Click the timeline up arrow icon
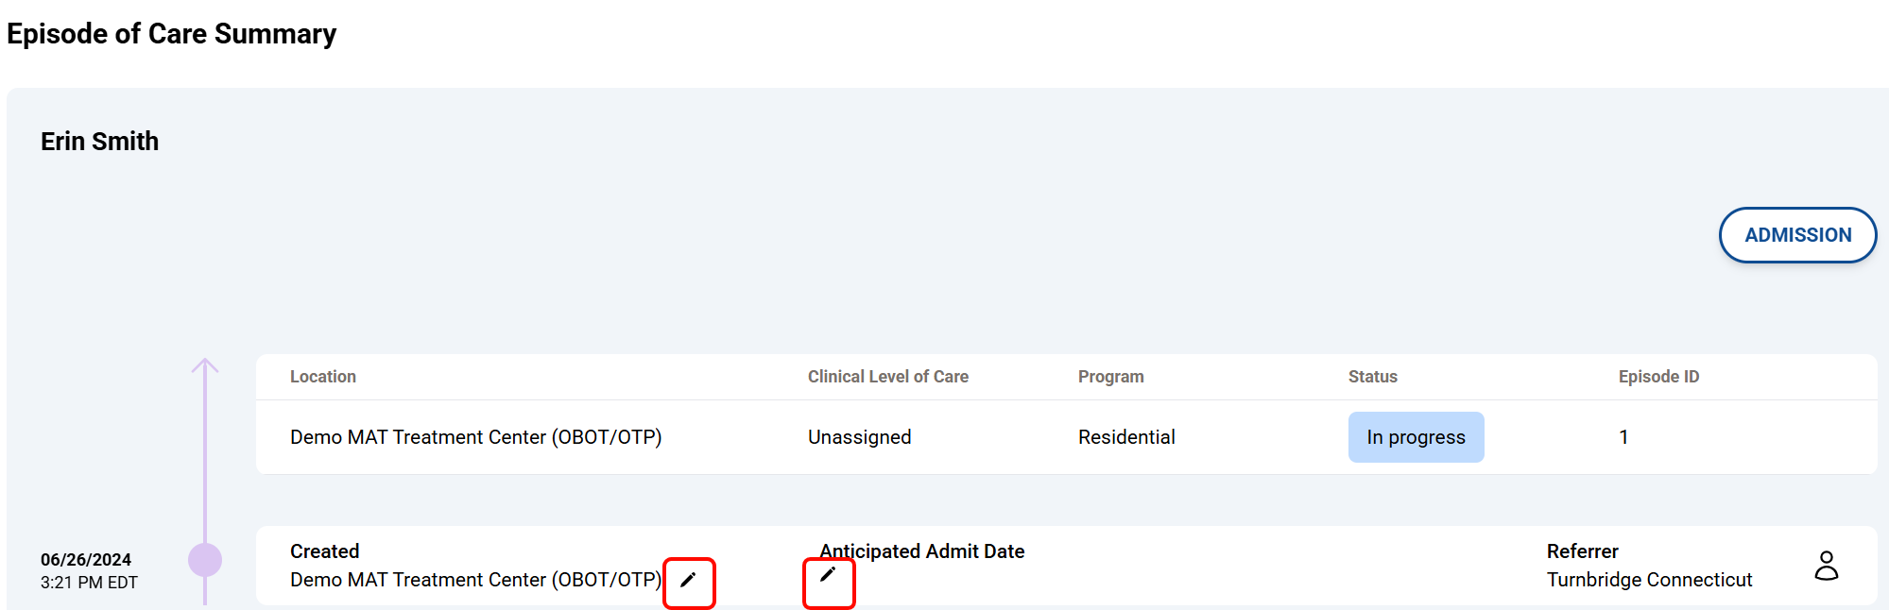 (205, 366)
